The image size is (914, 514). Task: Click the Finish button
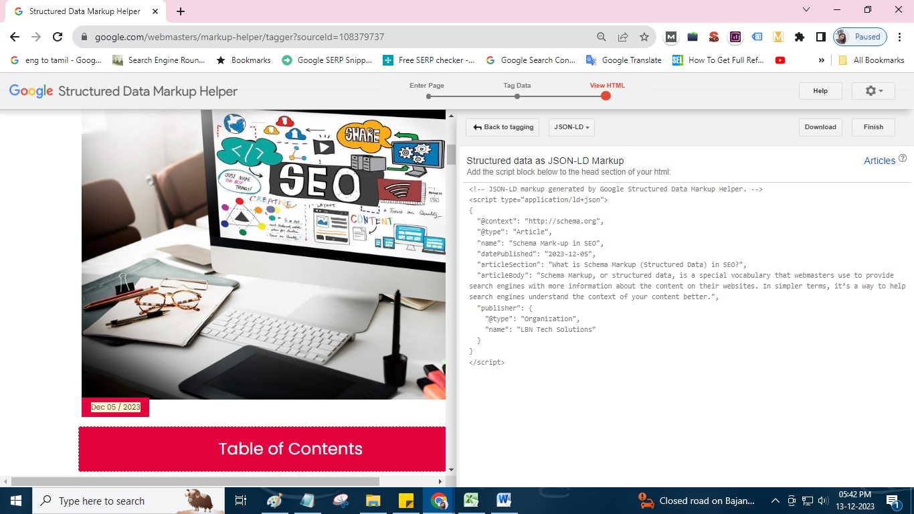tap(873, 127)
